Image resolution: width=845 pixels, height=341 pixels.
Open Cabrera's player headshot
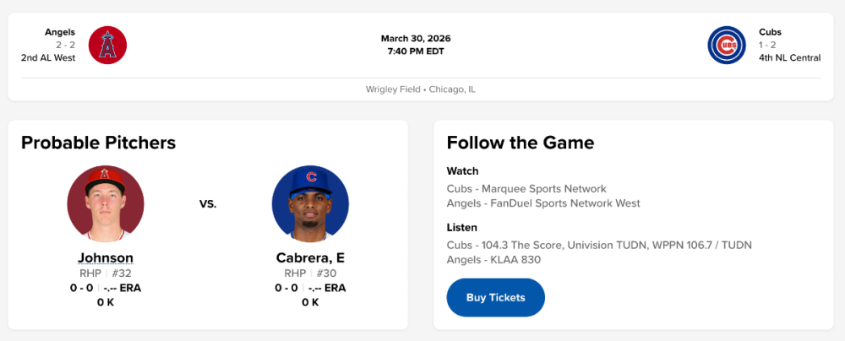(x=310, y=203)
